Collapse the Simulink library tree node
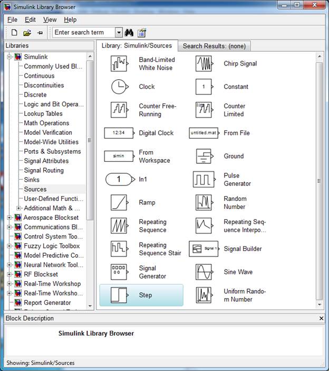 click(9, 57)
